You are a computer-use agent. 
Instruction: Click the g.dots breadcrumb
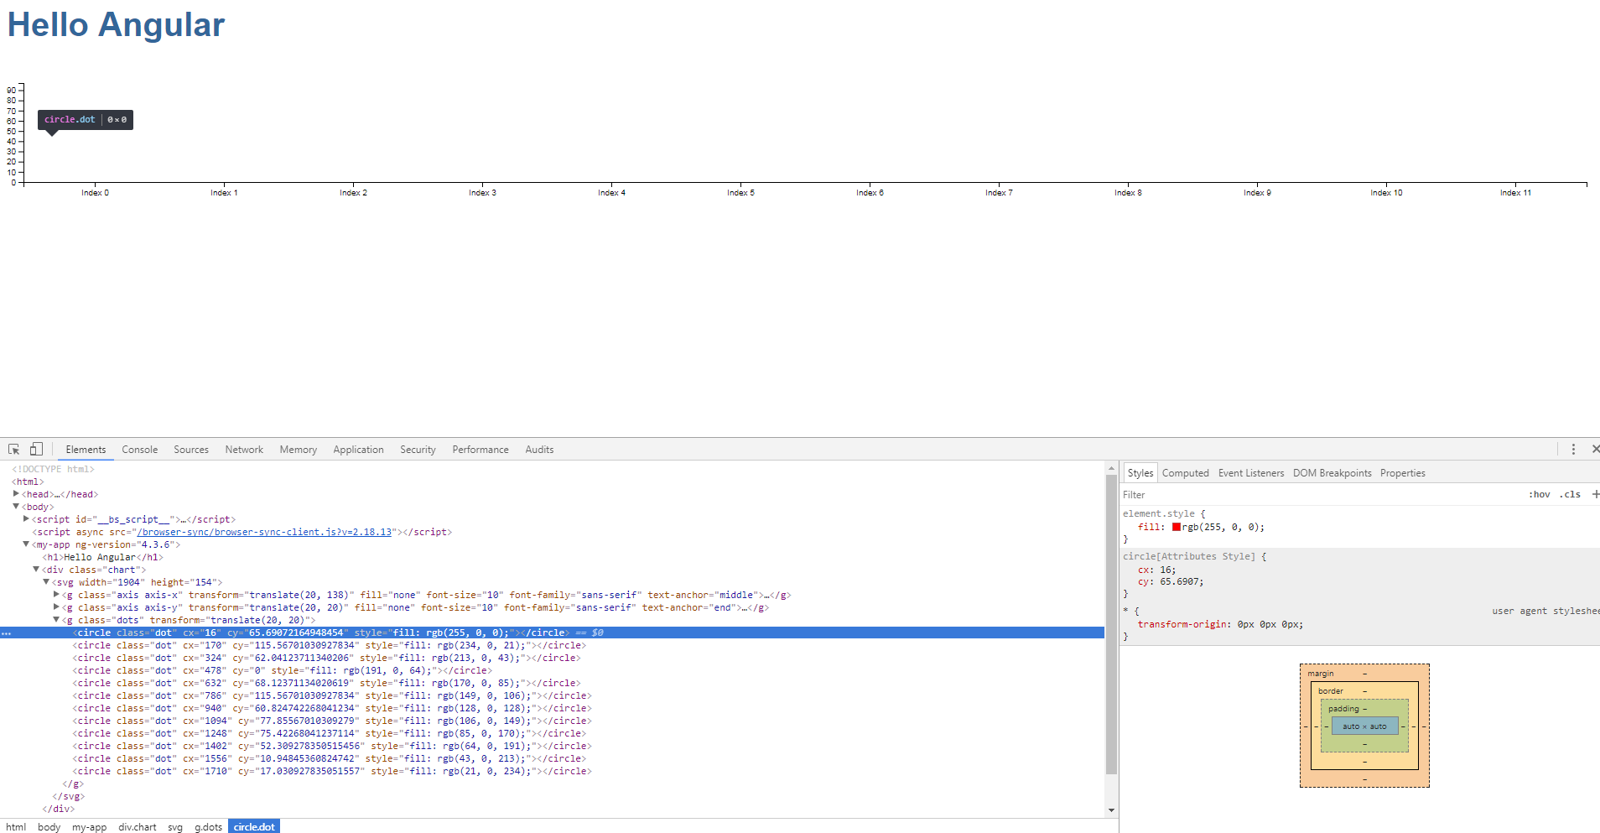(x=209, y=827)
